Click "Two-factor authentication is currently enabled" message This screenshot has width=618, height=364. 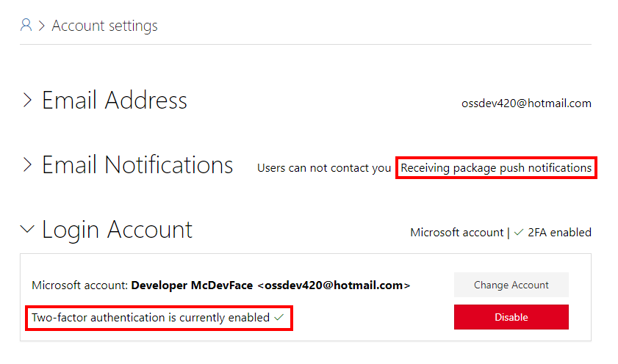pos(150,318)
